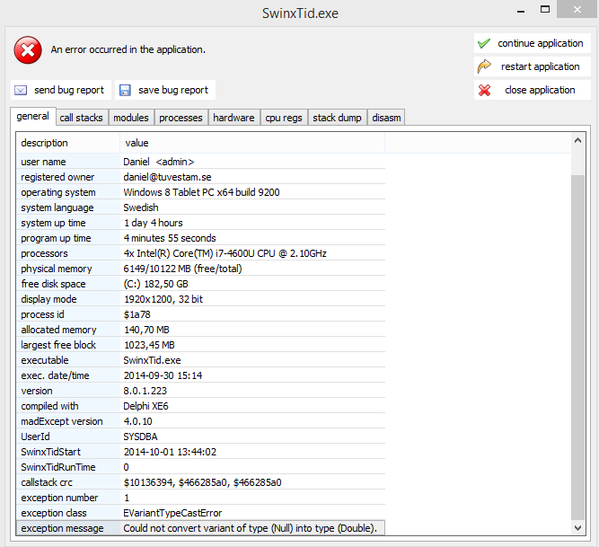599x547 pixels.
Task: Select the process id row label
Action: click(x=42, y=314)
